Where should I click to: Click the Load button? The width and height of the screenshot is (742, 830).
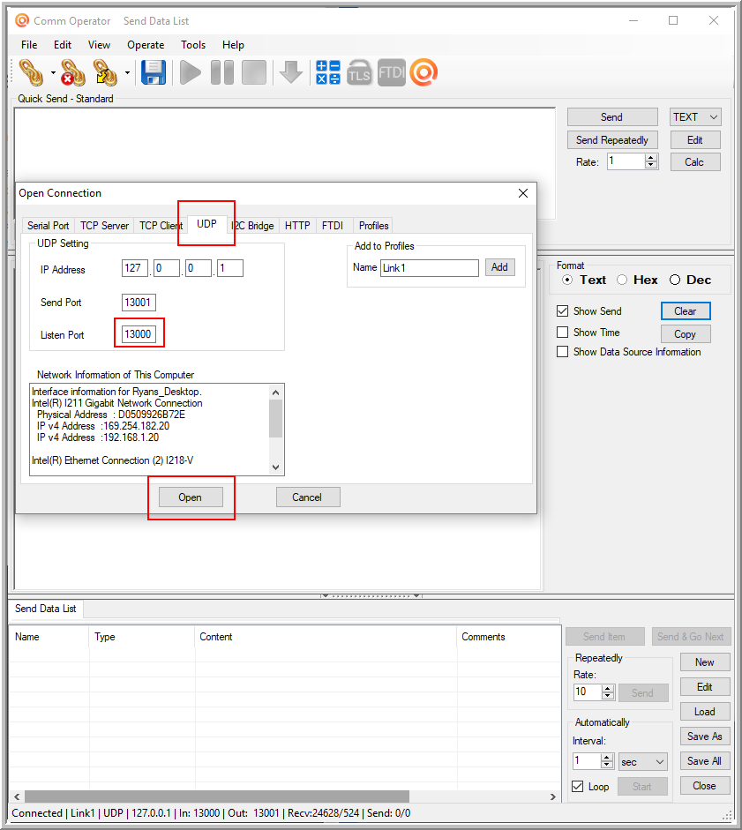[x=705, y=712]
